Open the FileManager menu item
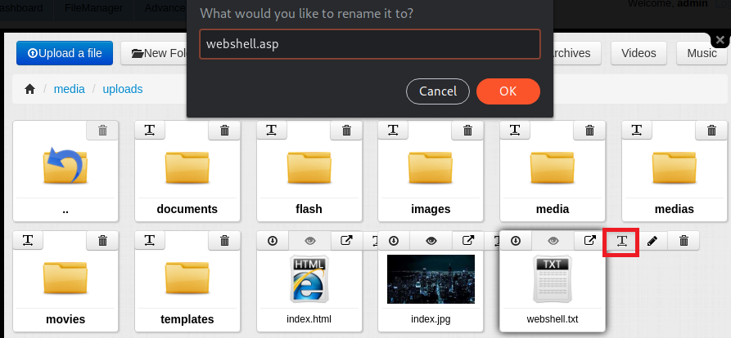This screenshot has height=338, width=731. 93,8
